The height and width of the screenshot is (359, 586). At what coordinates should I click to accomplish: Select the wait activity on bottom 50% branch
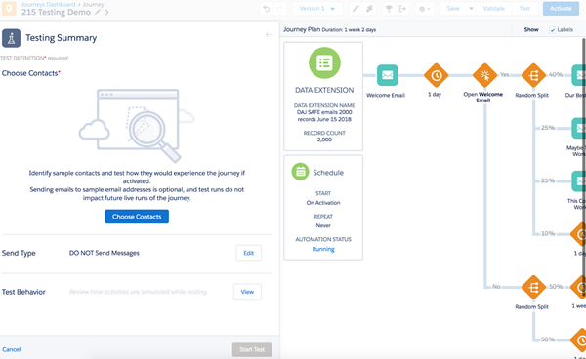[x=578, y=339]
